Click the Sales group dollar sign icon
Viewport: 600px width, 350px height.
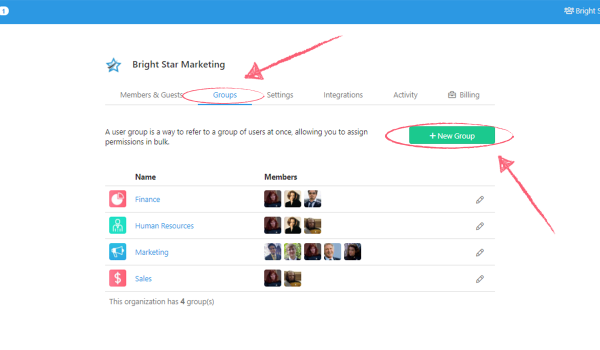pos(117,278)
